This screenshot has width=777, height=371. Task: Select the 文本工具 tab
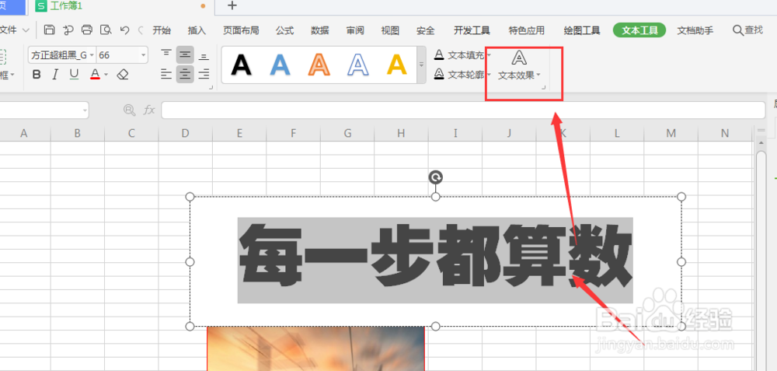[639, 30]
